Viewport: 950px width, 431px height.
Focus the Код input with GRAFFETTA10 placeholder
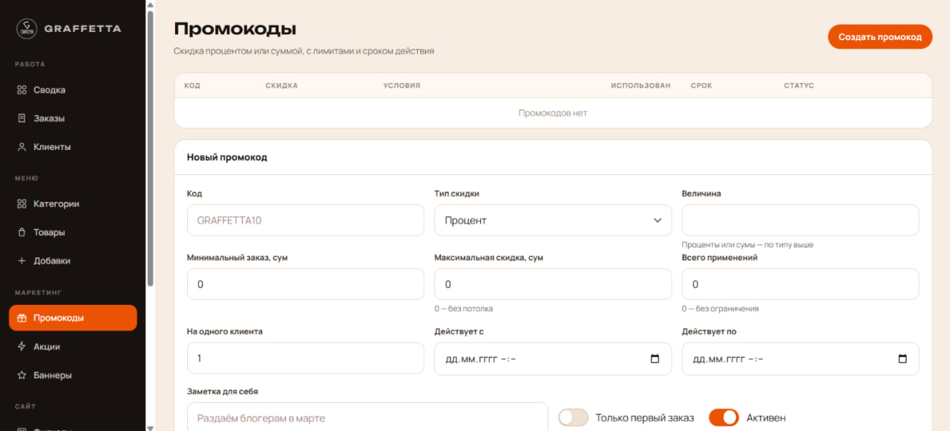305,220
